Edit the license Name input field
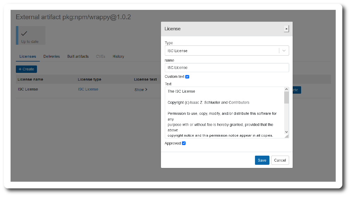 pyautogui.click(x=226, y=68)
